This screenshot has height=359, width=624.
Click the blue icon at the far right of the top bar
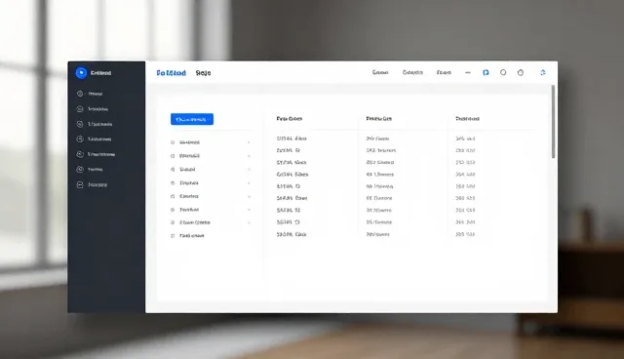click(543, 72)
